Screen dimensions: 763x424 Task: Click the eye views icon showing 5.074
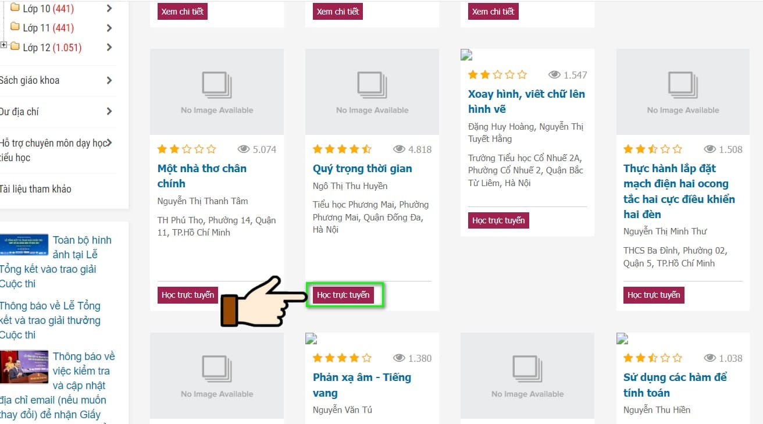244,149
